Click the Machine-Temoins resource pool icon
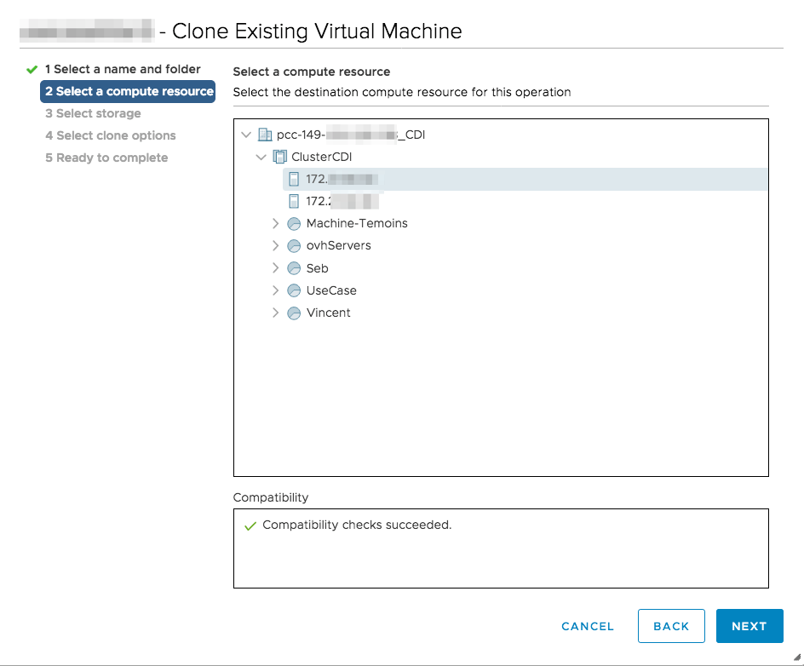804x666 pixels. coord(293,223)
